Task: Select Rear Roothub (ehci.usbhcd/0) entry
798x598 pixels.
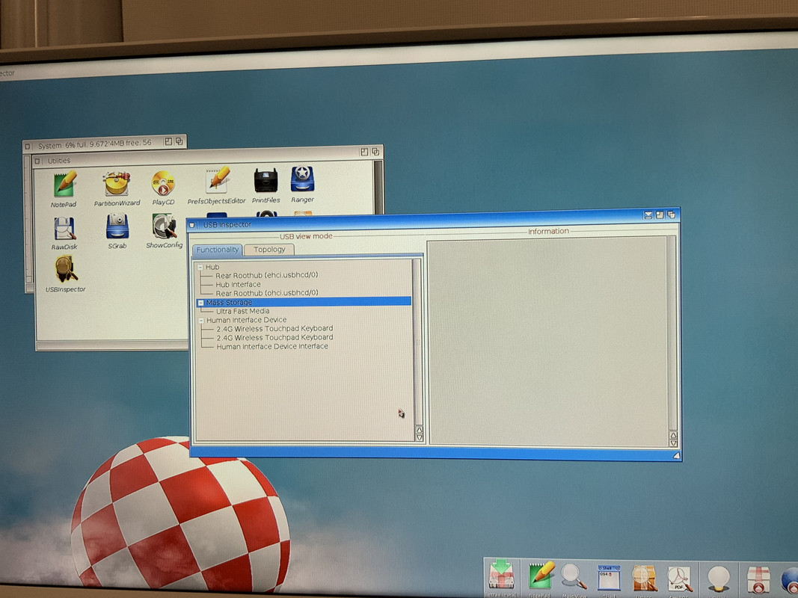Action: pyautogui.click(x=267, y=275)
